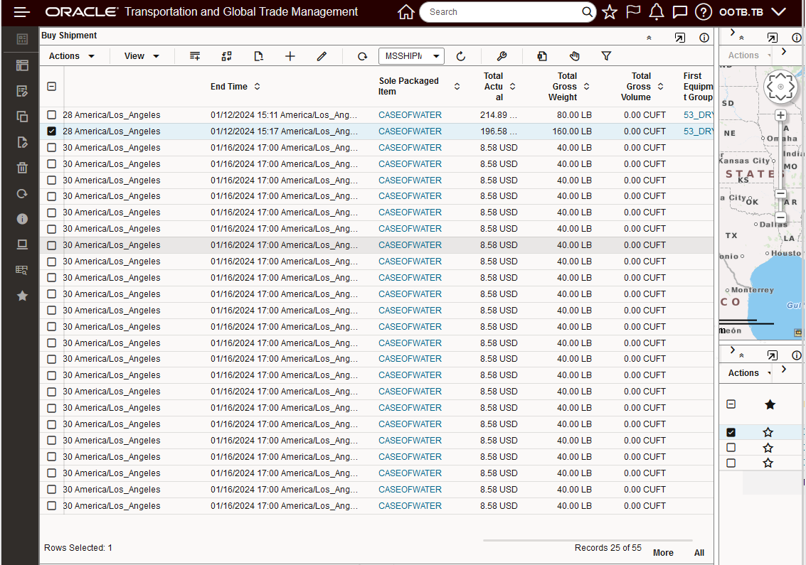Sort by End Time column arrows
806x565 pixels.
257,86
